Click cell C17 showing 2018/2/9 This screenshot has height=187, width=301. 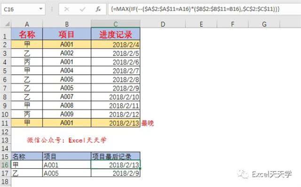(x=116, y=173)
